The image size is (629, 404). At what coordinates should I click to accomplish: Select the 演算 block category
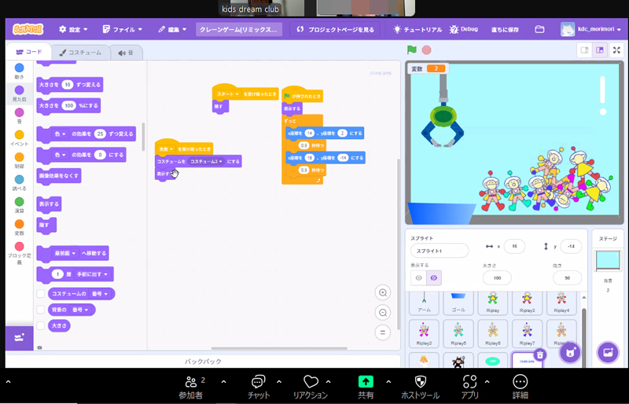point(19,205)
